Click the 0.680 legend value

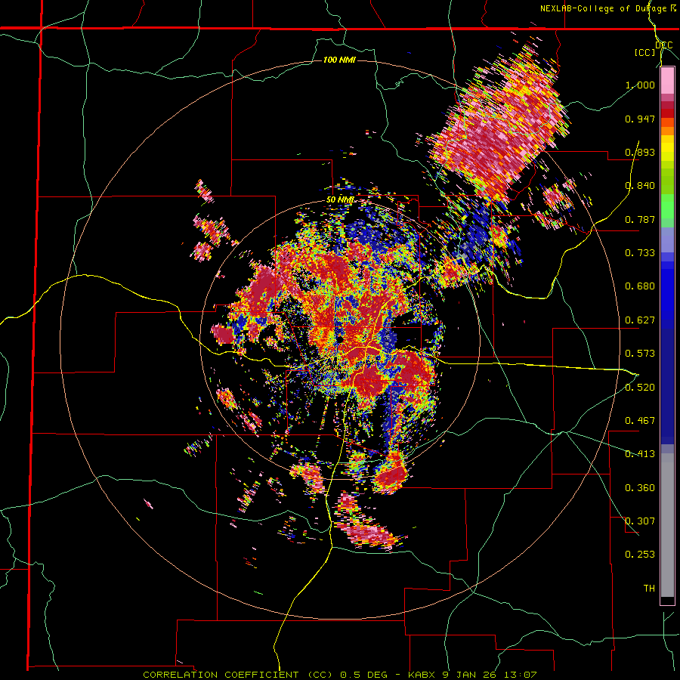coord(640,286)
